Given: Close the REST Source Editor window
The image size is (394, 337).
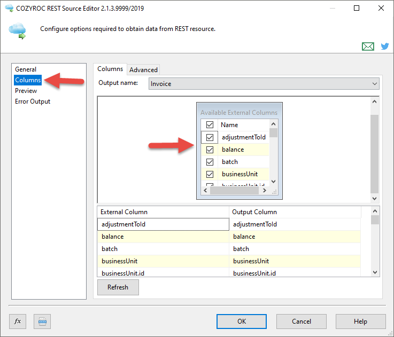Looking at the screenshot, I should pyautogui.click(x=381, y=9).
